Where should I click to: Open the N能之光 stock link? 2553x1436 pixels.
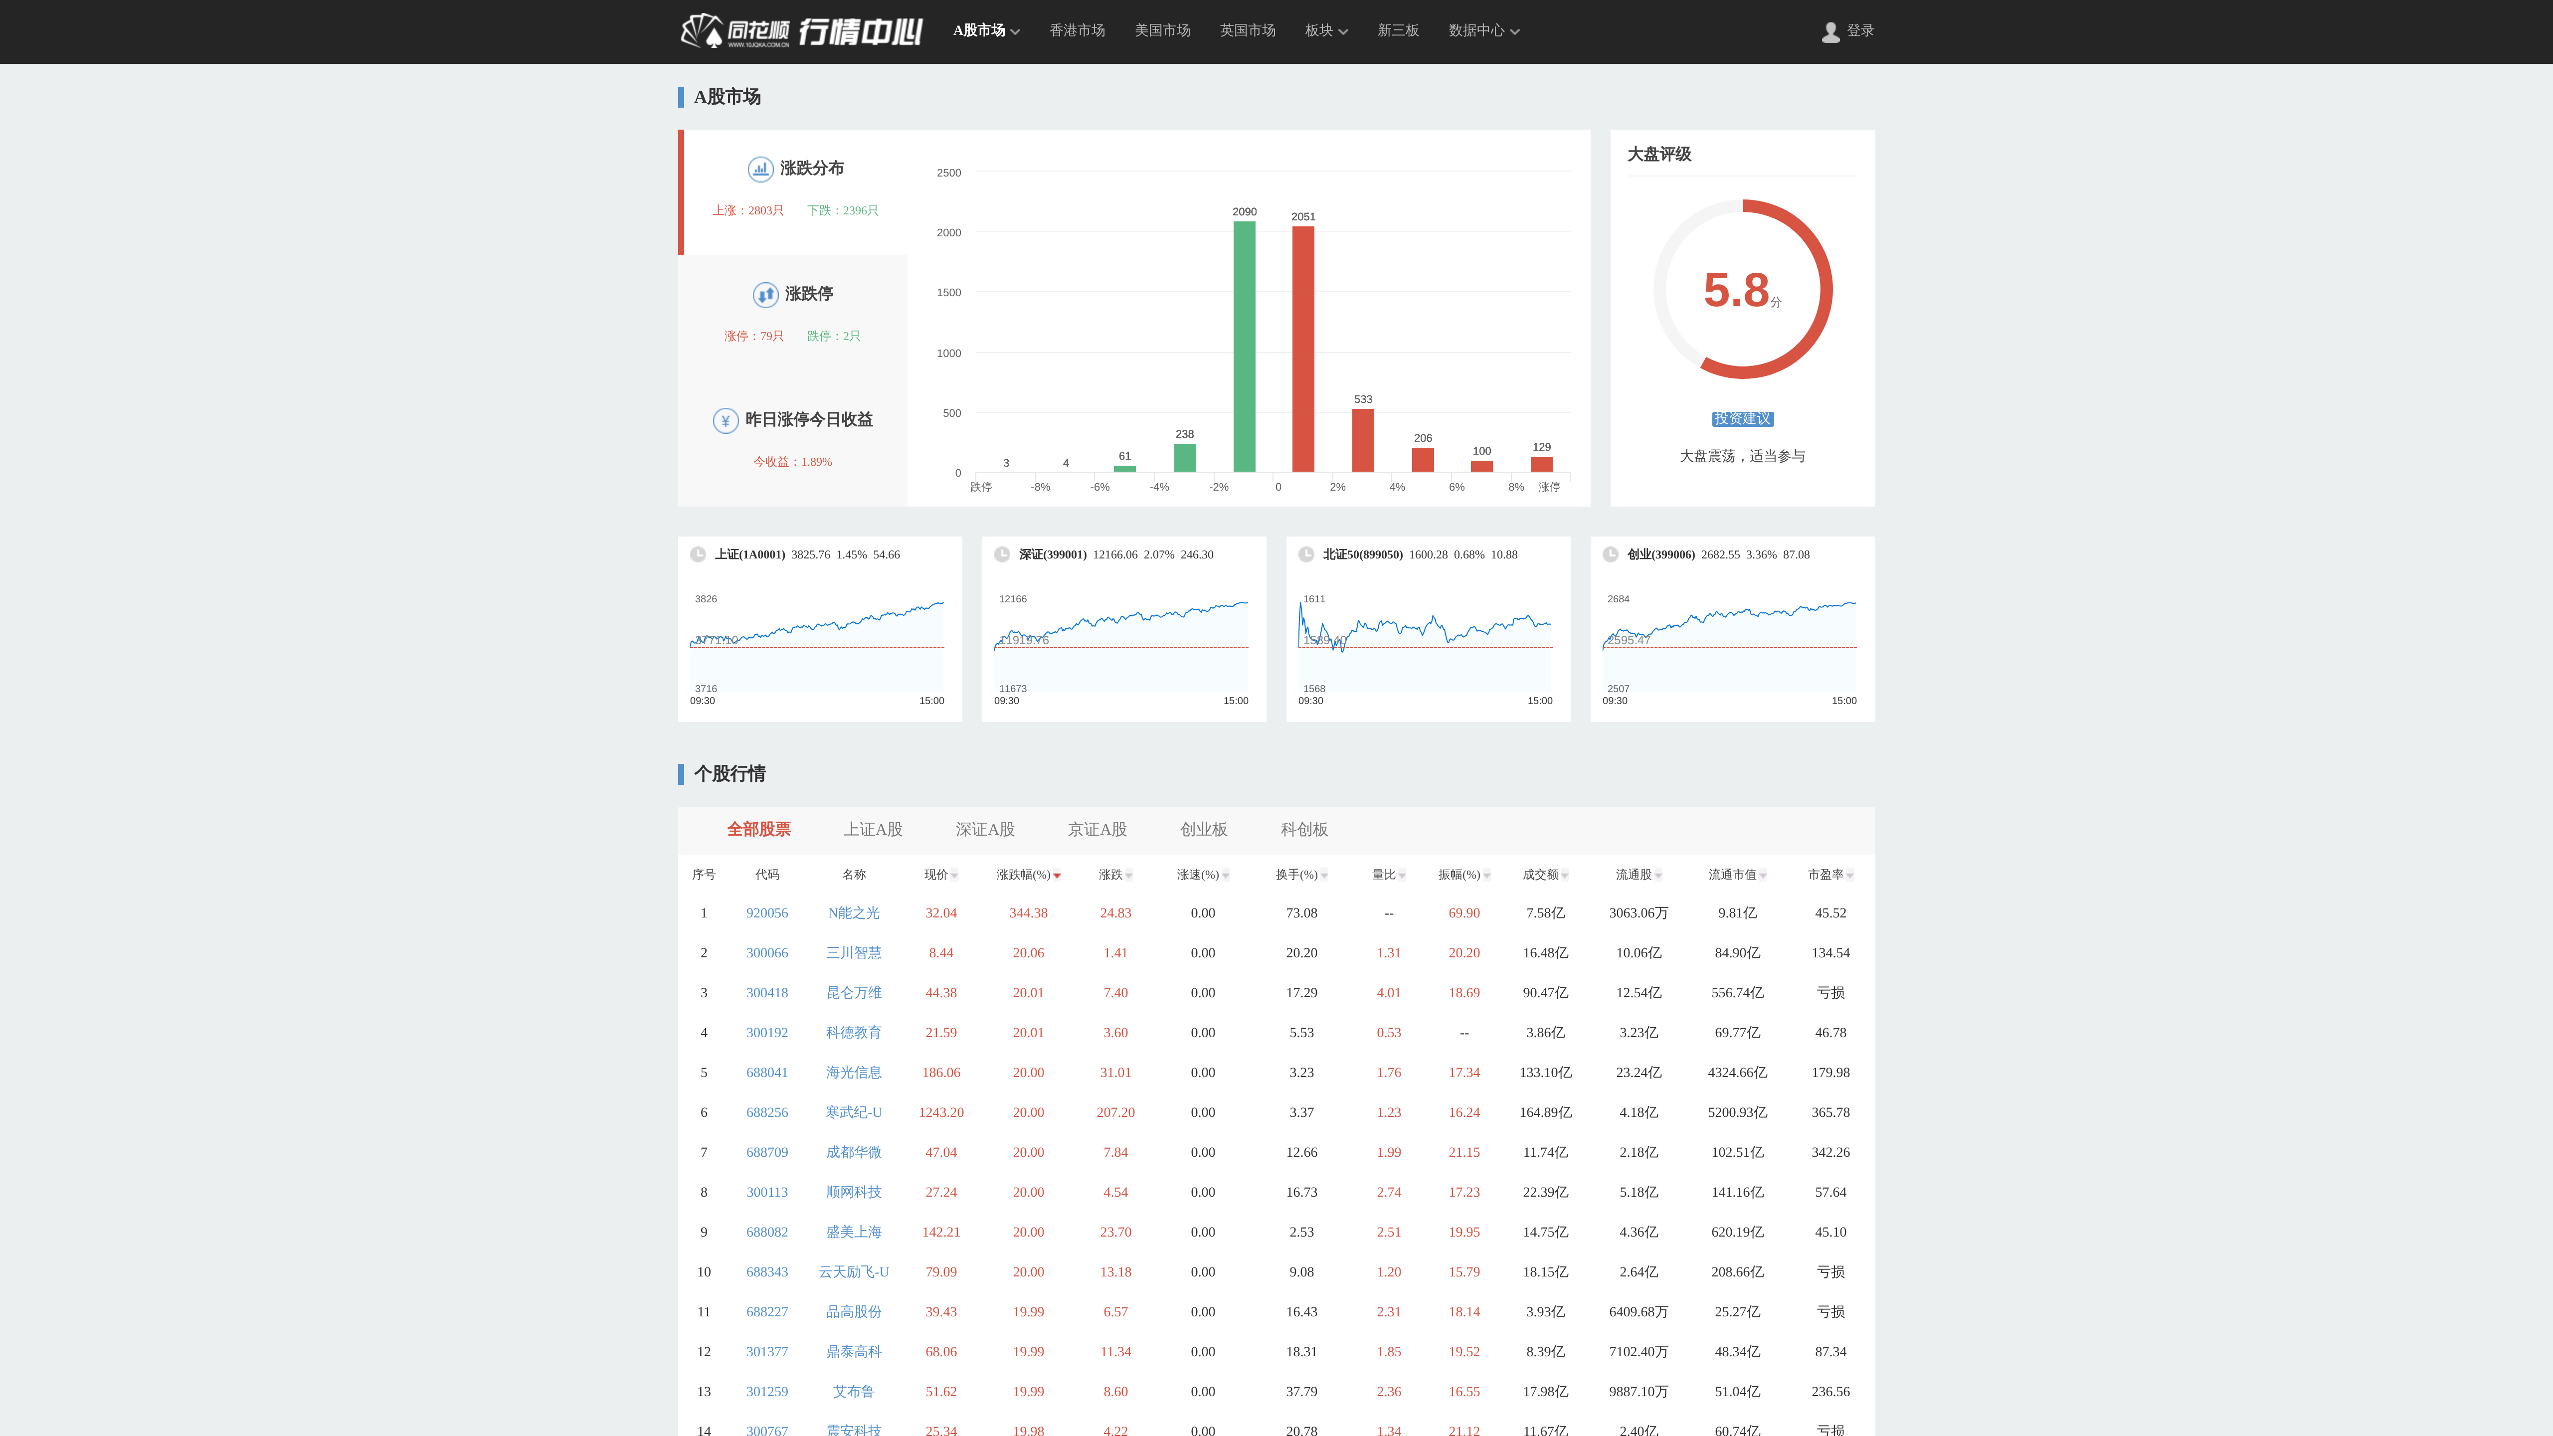pyautogui.click(x=853, y=913)
